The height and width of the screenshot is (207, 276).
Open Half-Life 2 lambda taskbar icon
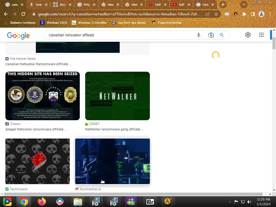168,201
